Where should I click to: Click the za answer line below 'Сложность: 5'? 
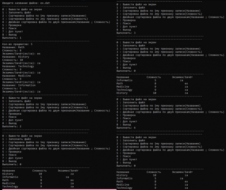point(21,92)
